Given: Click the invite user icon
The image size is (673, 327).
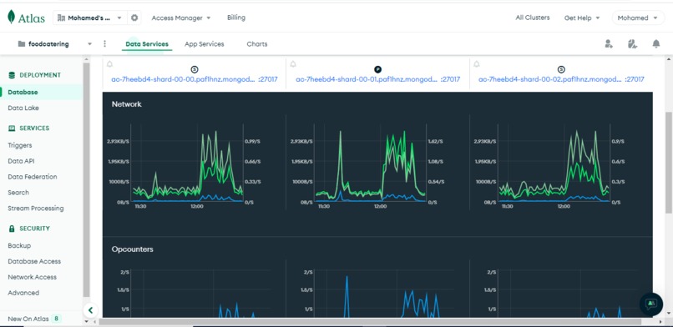Looking at the screenshot, I should pyautogui.click(x=609, y=43).
